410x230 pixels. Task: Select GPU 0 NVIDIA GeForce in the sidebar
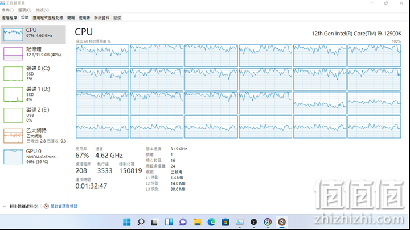point(33,157)
